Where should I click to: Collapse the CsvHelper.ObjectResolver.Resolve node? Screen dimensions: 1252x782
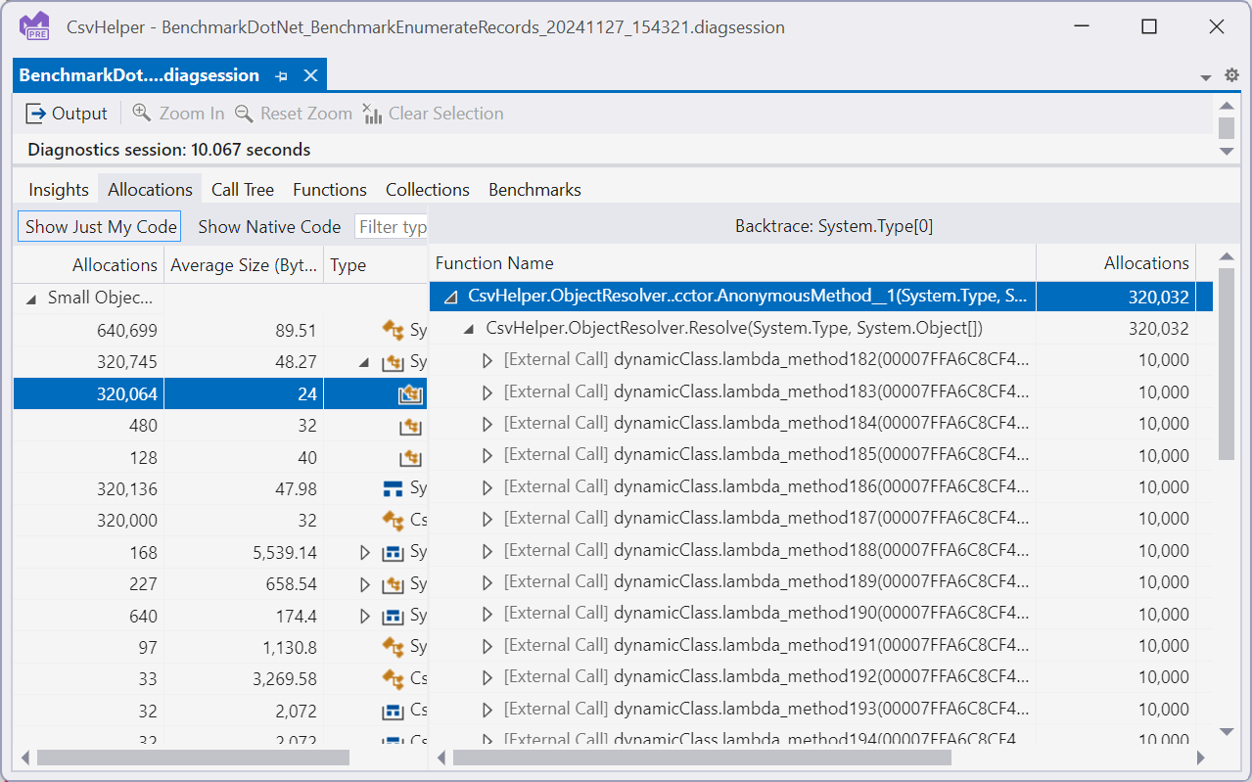[x=470, y=329]
